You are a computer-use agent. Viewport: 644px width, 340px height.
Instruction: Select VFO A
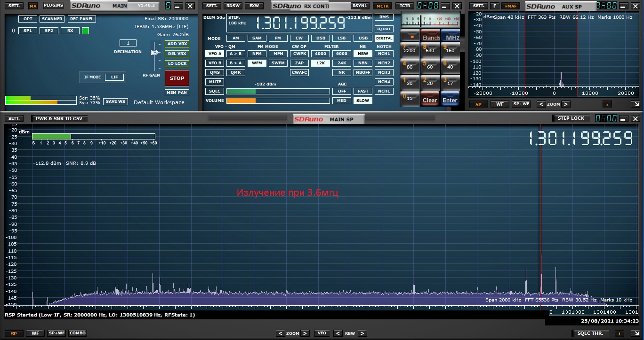click(215, 54)
